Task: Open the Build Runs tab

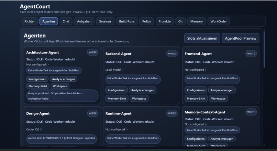Action: pos(127,21)
